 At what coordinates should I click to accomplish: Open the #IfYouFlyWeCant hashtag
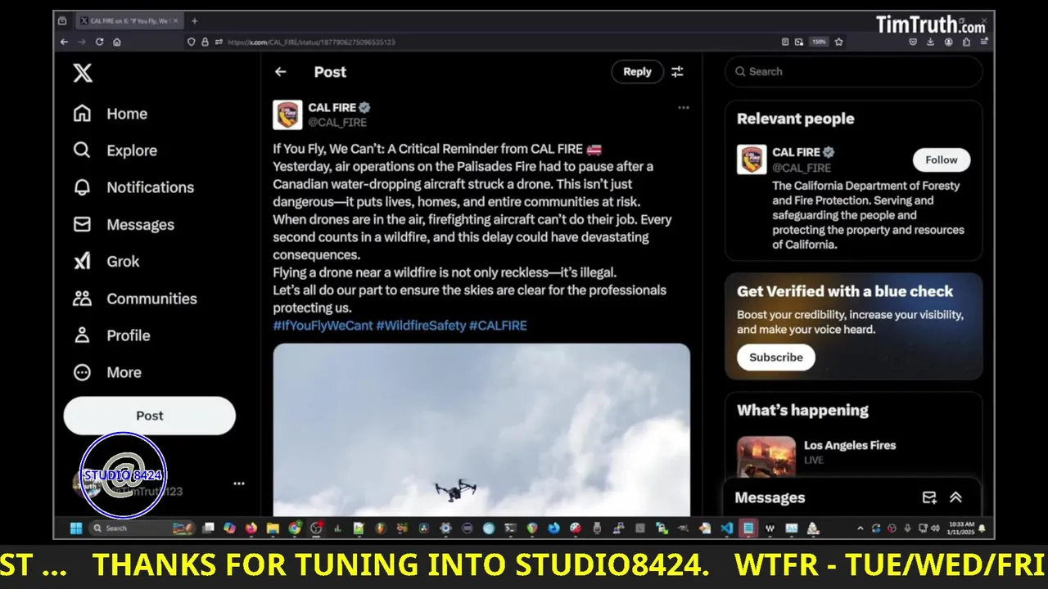tap(323, 326)
